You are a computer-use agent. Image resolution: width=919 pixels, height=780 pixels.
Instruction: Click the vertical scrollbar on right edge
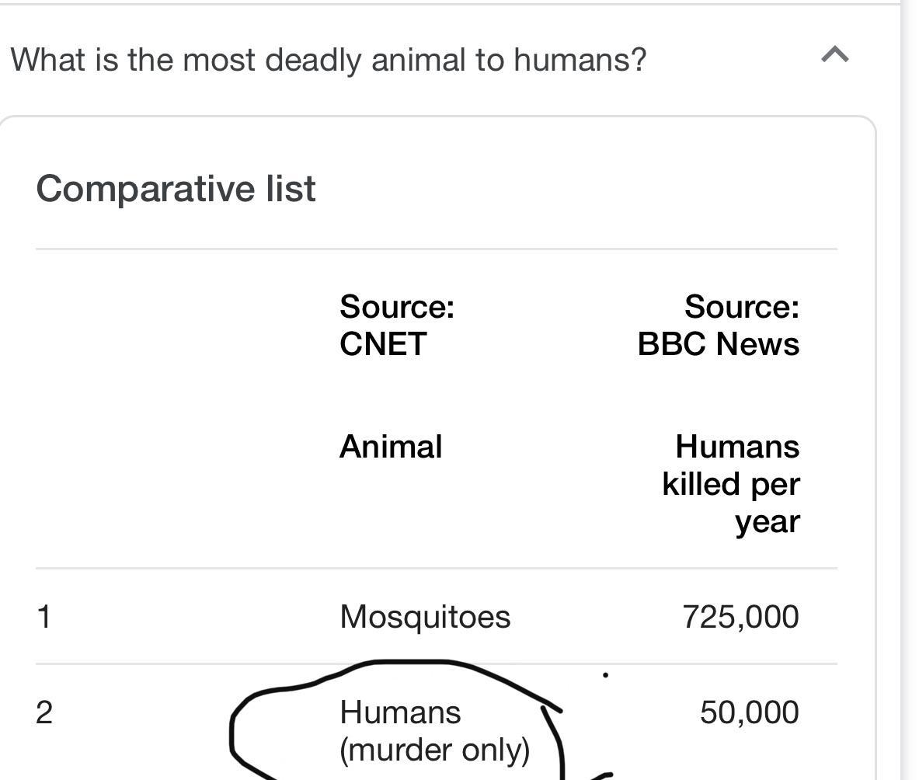coord(909,388)
